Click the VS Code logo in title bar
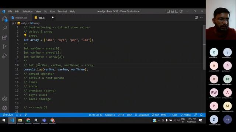Screen dimensions: 236x132 (x=3, y=11)
